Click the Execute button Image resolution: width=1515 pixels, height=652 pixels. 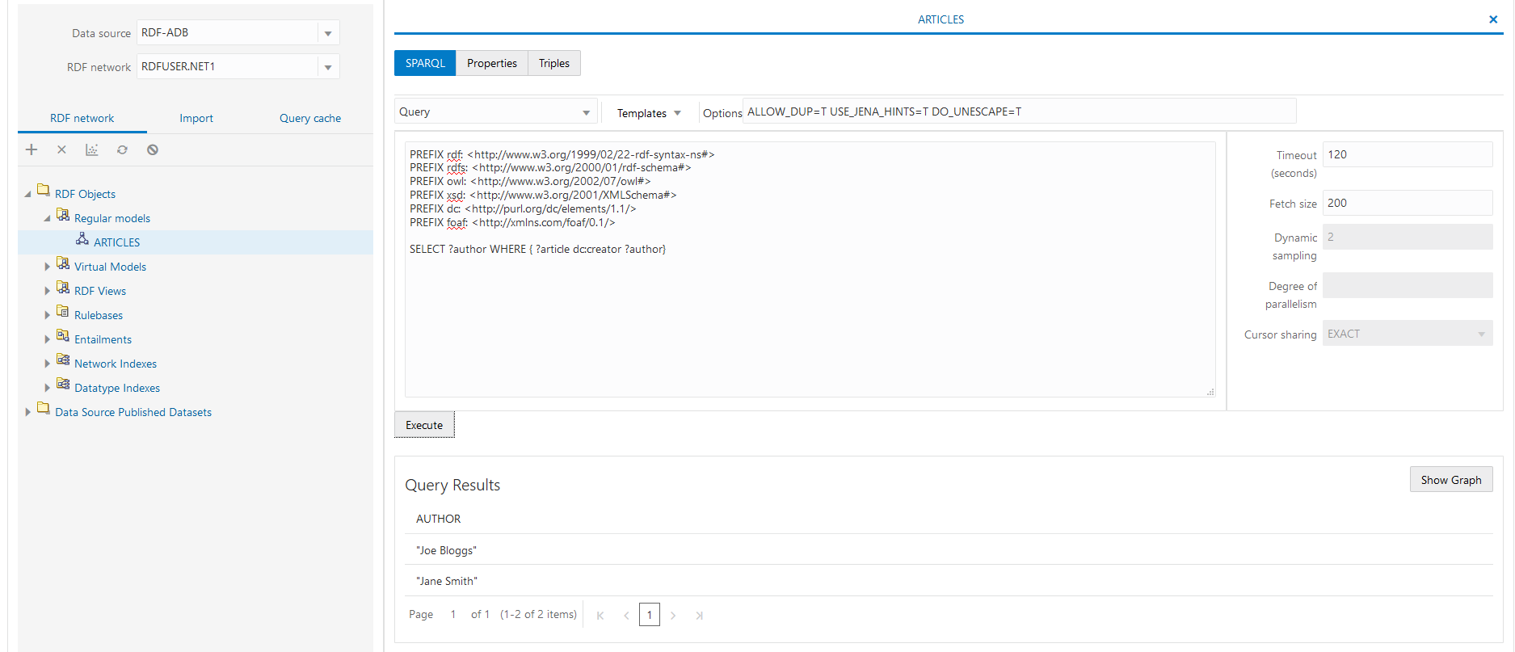coord(424,425)
